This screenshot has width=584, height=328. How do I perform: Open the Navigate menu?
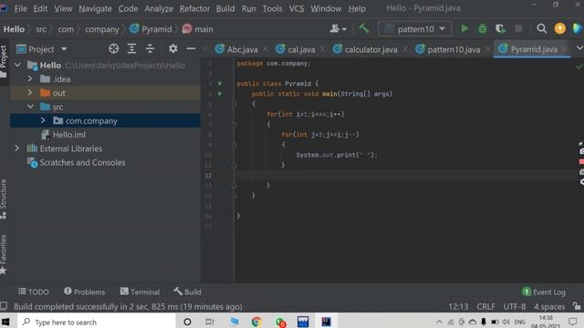[95, 8]
